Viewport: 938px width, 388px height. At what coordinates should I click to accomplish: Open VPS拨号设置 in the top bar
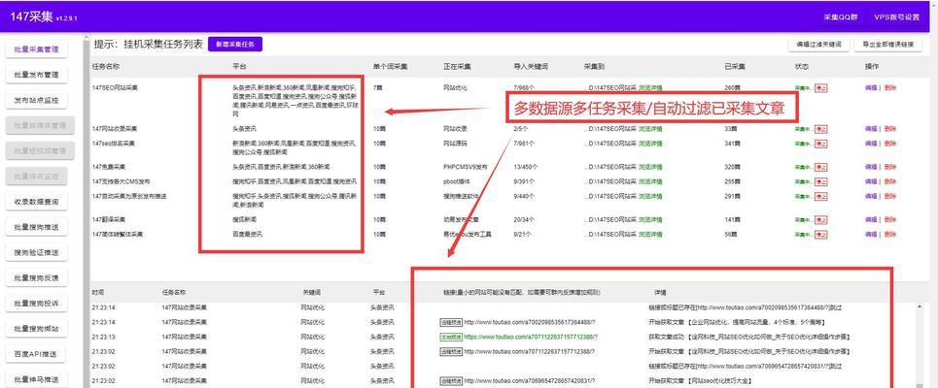click(896, 17)
